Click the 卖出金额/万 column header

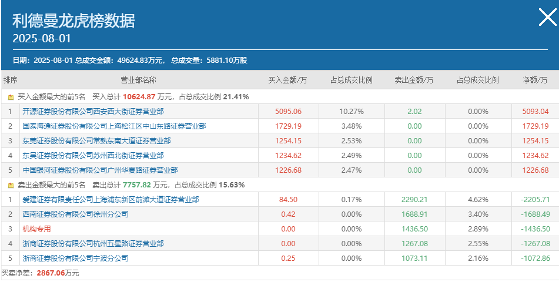click(414, 80)
